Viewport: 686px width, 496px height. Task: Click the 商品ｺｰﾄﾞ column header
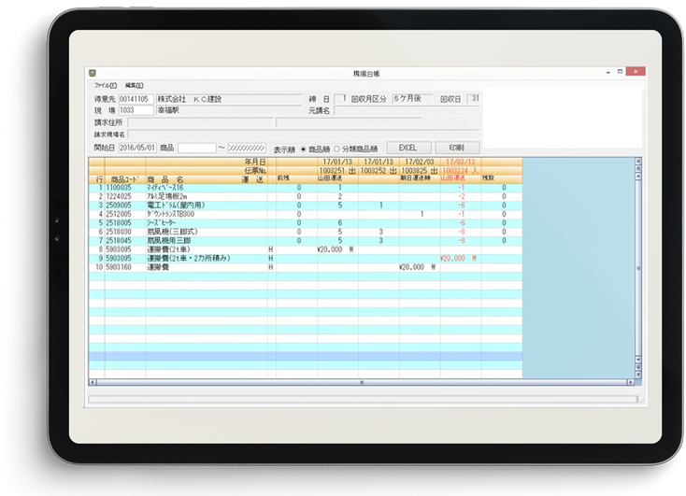pyautogui.click(x=124, y=179)
